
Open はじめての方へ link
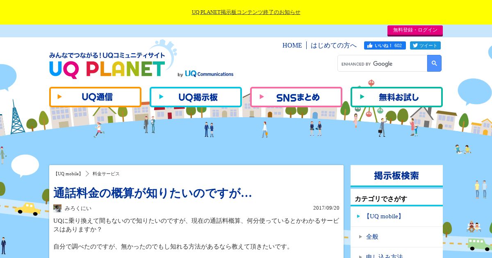click(334, 45)
